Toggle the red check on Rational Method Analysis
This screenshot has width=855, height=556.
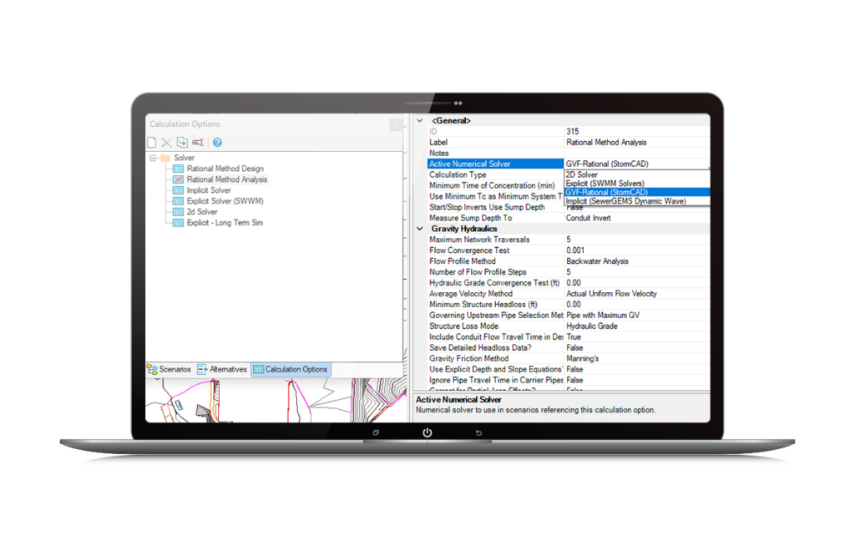[x=177, y=179]
